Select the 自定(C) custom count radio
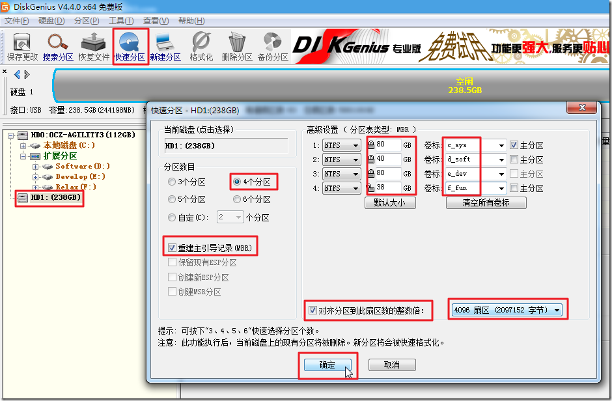Screen dimensions: 612x401 (x=171, y=217)
